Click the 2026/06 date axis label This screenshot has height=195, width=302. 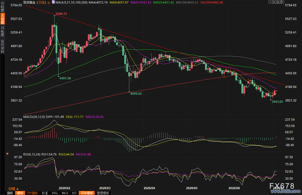(234, 188)
